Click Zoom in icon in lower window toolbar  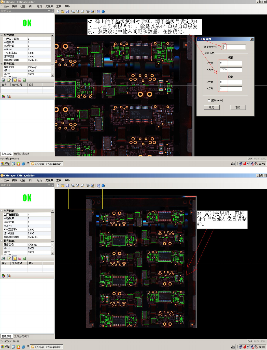point(73,186)
